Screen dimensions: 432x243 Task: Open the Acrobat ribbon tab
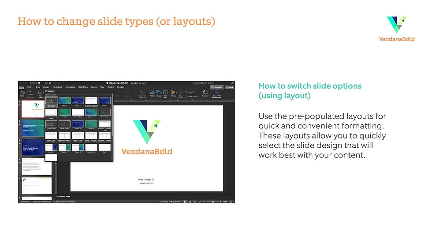coord(120,87)
